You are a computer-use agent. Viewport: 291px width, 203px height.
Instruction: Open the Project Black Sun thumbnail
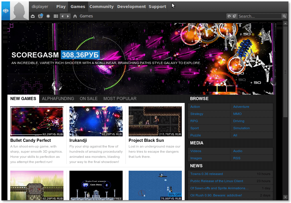click(155, 121)
